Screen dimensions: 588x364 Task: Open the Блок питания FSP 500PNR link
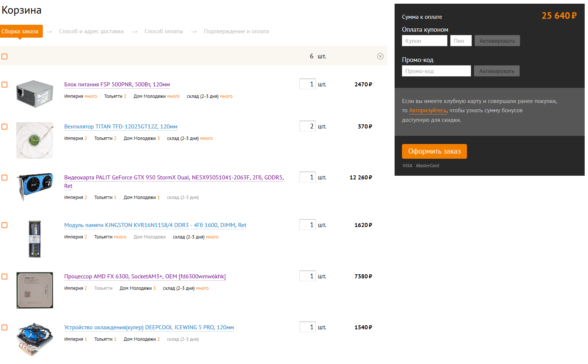(117, 85)
